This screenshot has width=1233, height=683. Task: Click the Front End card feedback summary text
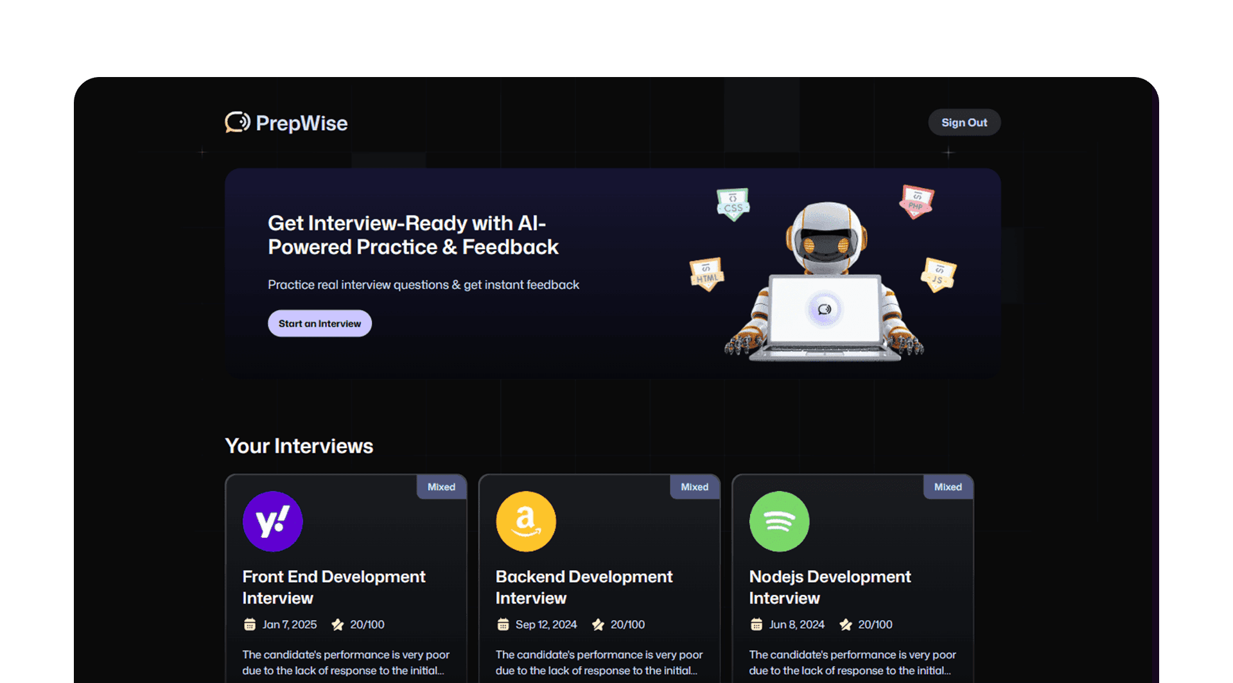346,662
